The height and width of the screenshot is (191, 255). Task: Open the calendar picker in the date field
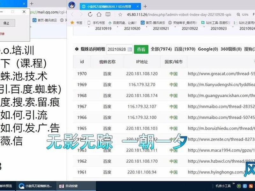[130, 49]
